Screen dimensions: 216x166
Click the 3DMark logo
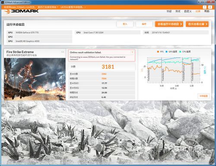21,11
